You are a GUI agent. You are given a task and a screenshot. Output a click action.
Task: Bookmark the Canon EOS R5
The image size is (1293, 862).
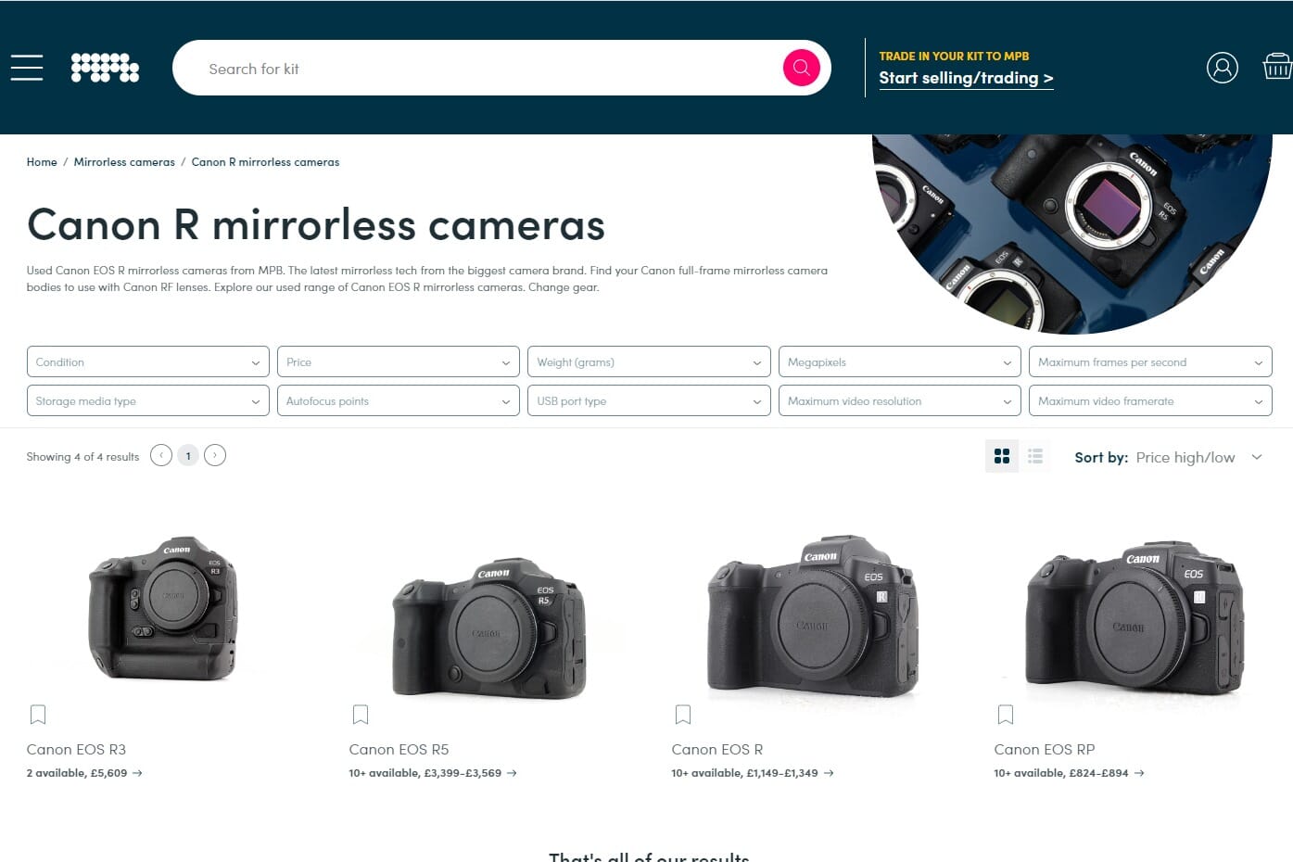pyautogui.click(x=361, y=715)
